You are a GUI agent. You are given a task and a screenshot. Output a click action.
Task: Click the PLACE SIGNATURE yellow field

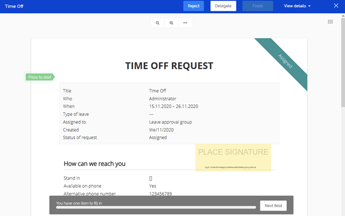click(233, 158)
